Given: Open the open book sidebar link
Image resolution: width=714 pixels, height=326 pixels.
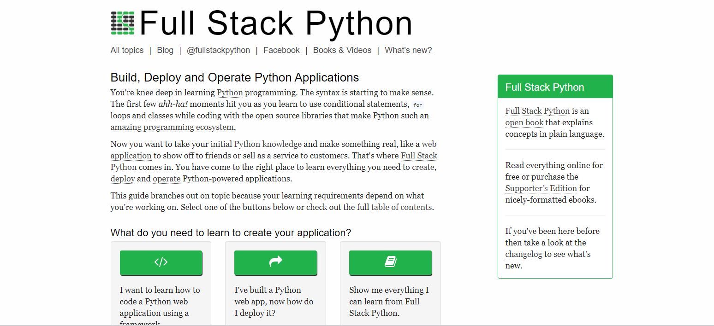Looking at the screenshot, I should click(524, 122).
